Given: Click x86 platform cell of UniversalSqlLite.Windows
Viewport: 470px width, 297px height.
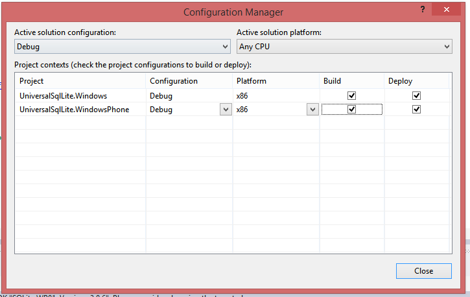Looking at the screenshot, I should point(276,96).
